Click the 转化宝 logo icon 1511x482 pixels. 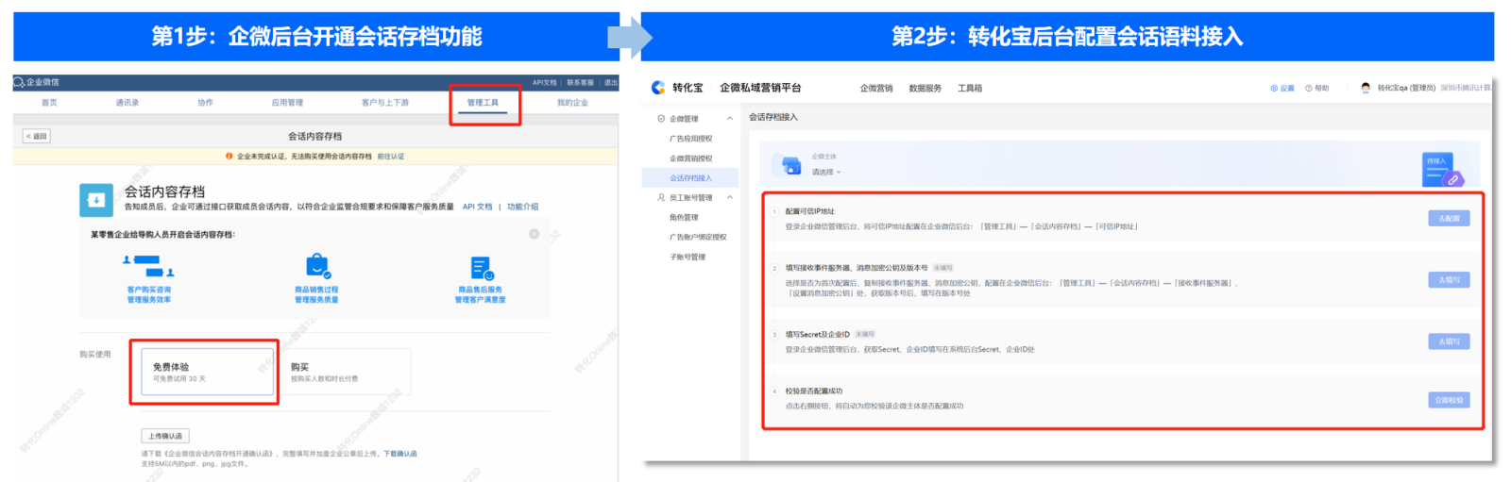658,87
